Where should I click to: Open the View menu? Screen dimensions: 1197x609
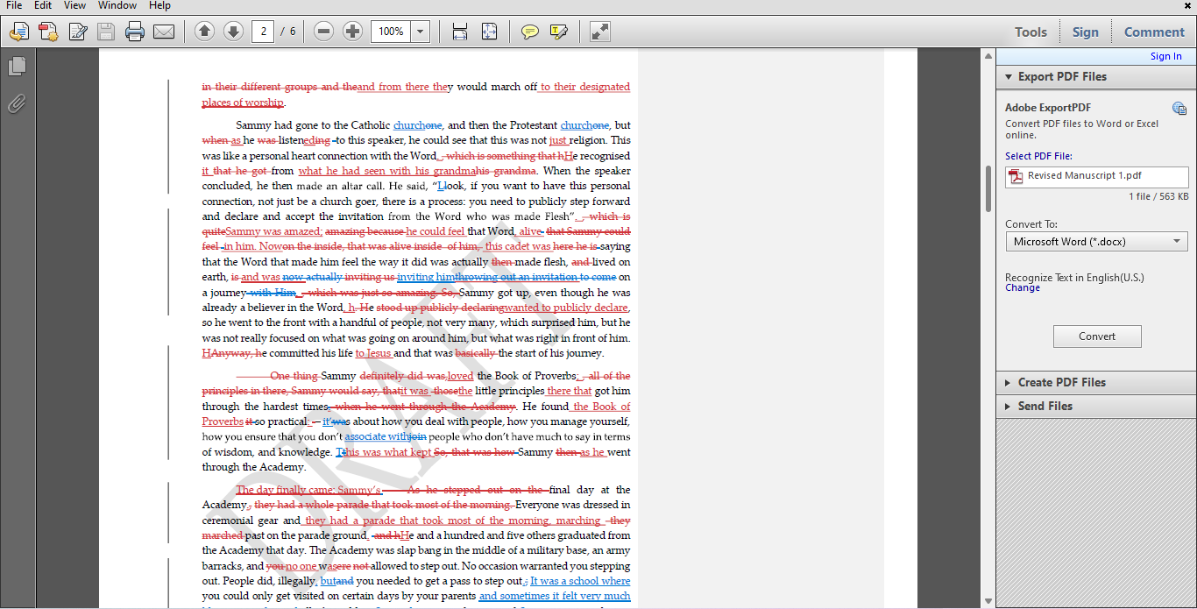click(74, 5)
